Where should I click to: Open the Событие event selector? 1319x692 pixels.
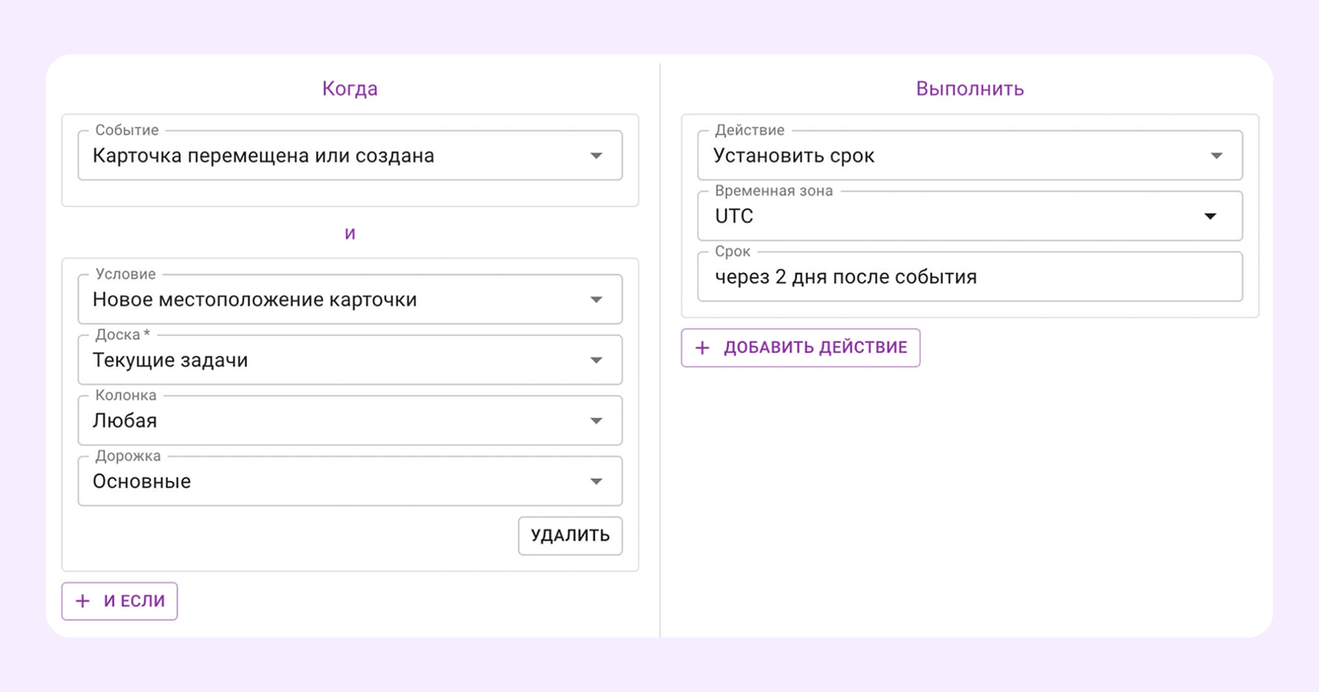tap(350, 156)
